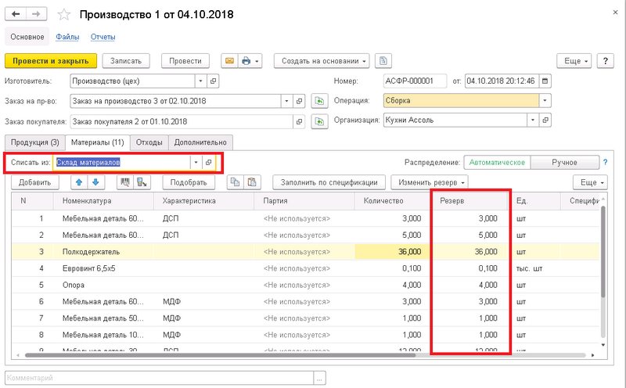Click the calendar icon next to the date
This screenshot has height=388, width=626.
pos(545,81)
